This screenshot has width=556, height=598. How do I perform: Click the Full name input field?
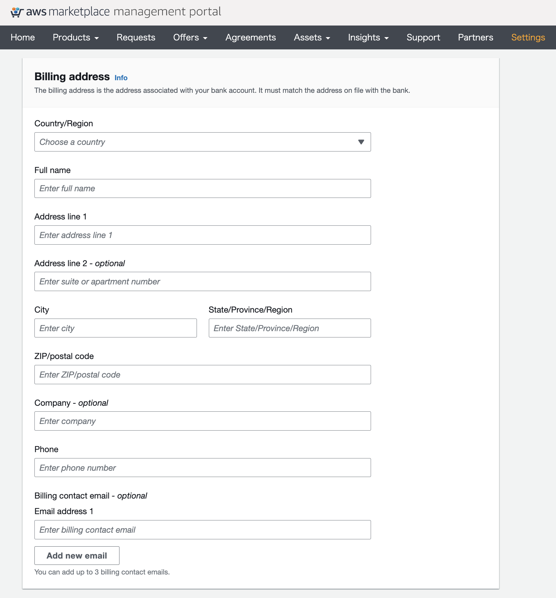click(x=203, y=189)
